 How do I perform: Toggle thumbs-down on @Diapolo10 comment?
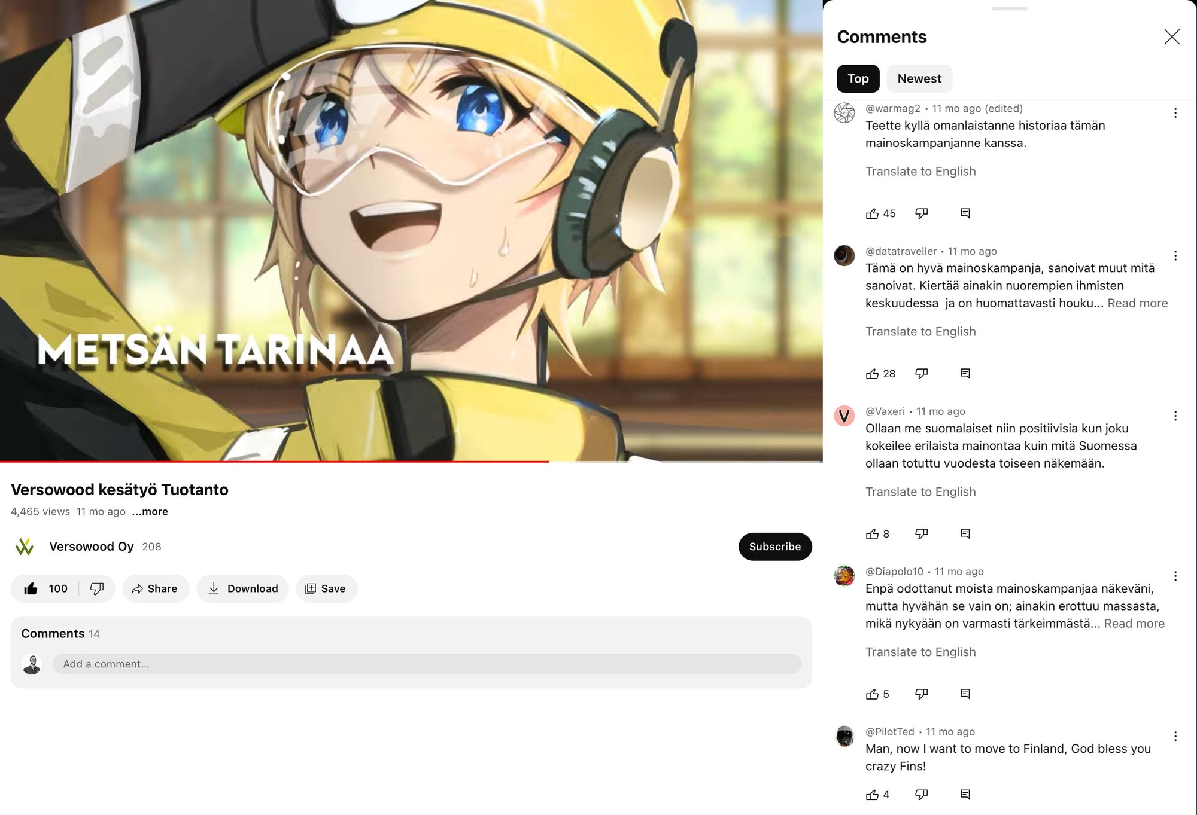pos(922,694)
